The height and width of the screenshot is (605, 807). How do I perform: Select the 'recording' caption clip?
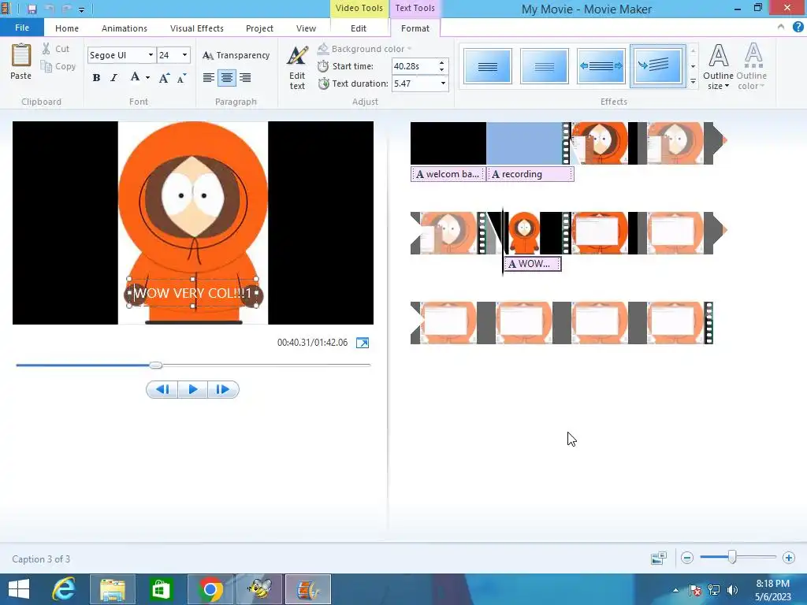tap(530, 174)
